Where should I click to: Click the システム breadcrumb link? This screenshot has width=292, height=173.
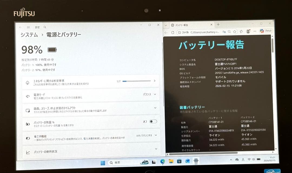[29, 35]
